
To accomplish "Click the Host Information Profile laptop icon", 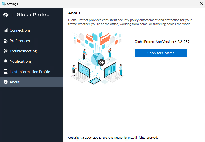I will pos(6,72).
